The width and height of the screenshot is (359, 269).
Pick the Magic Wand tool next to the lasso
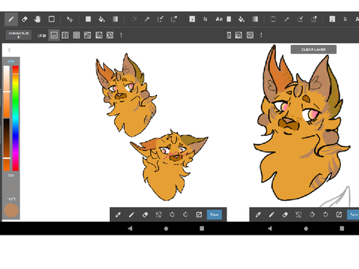(147, 19)
